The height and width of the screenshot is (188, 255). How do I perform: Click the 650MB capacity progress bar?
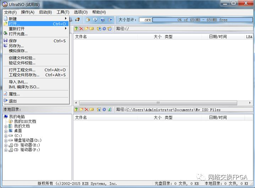pyautogui.click(x=202, y=20)
